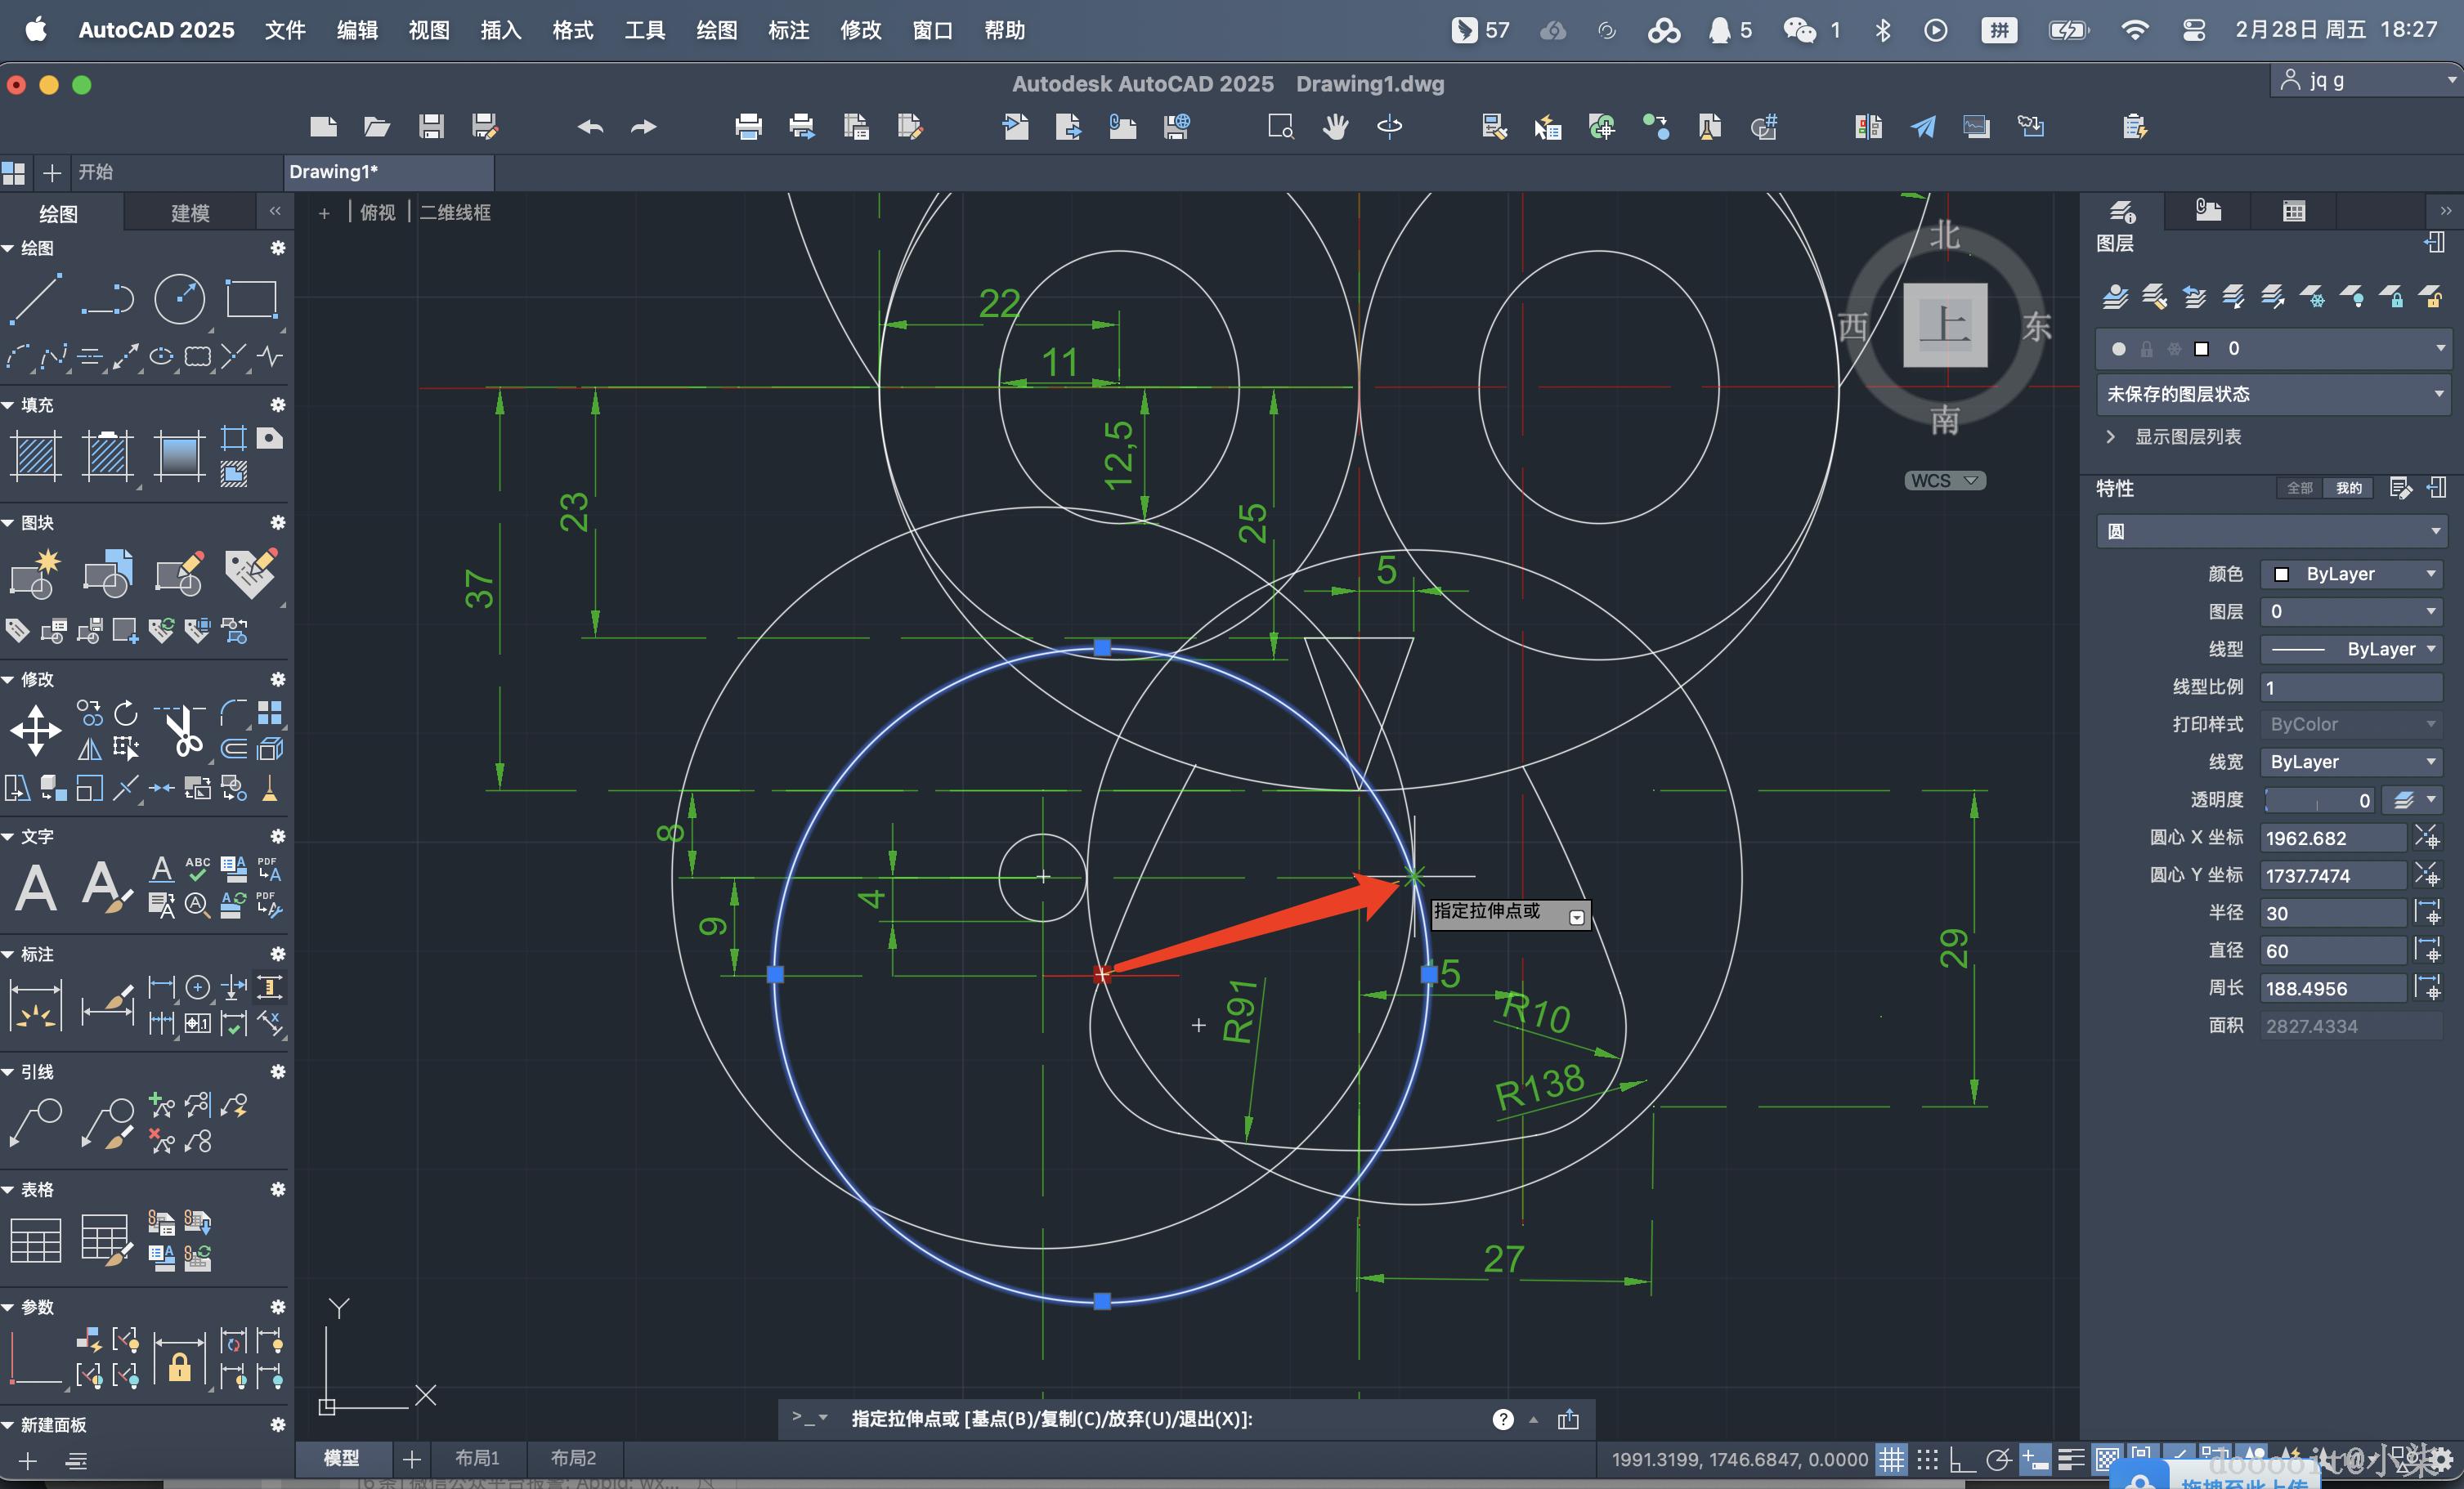Image resolution: width=2464 pixels, height=1489 pixels.
Task: Toggle snap mode in the status bar
Action: click(1927, 1460)
